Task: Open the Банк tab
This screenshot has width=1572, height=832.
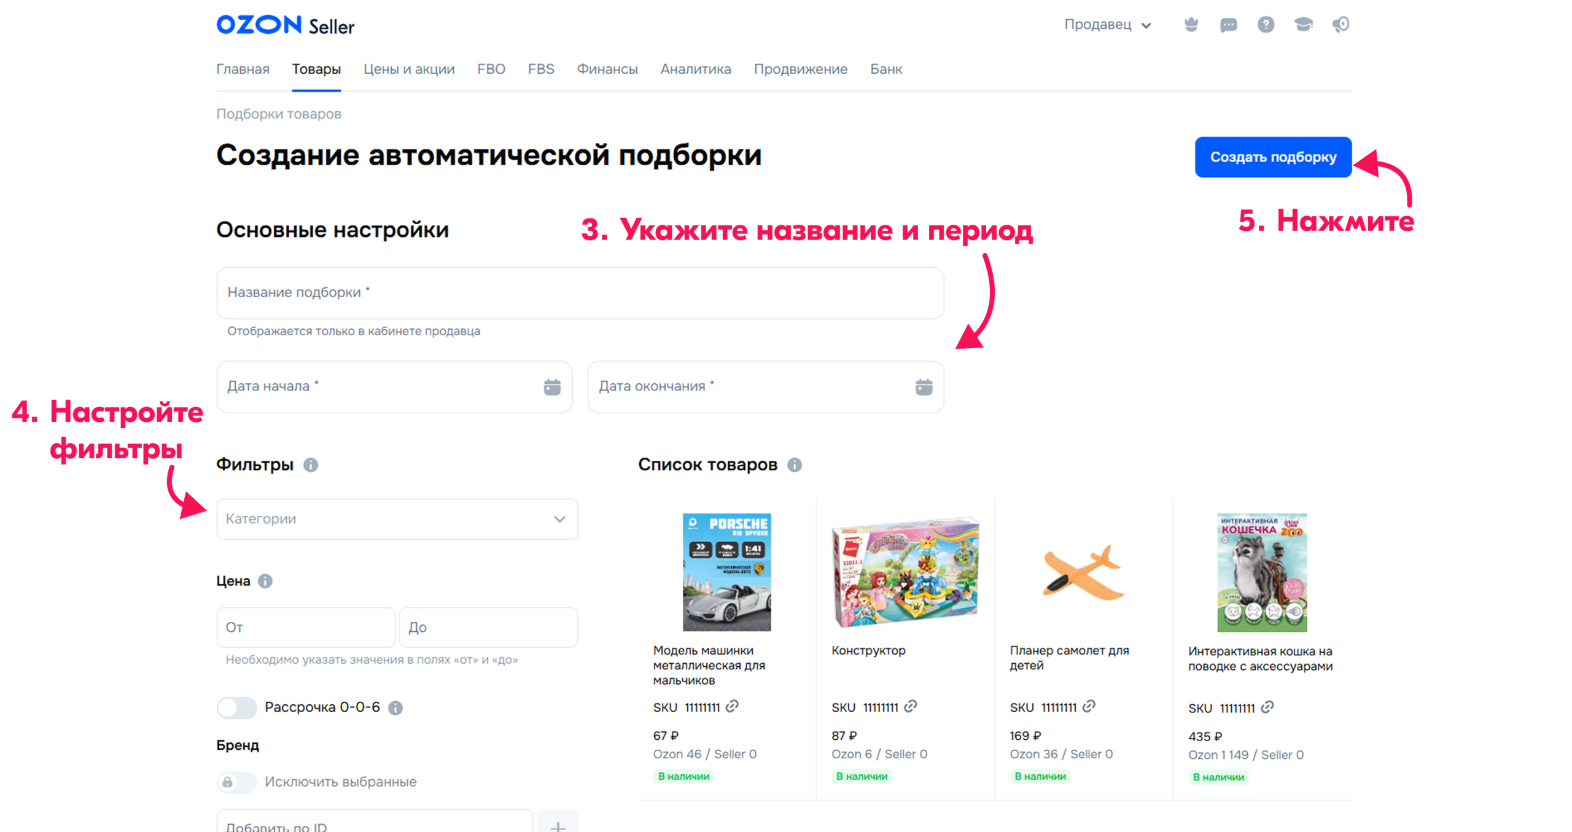Action: [x=886, y=69]
